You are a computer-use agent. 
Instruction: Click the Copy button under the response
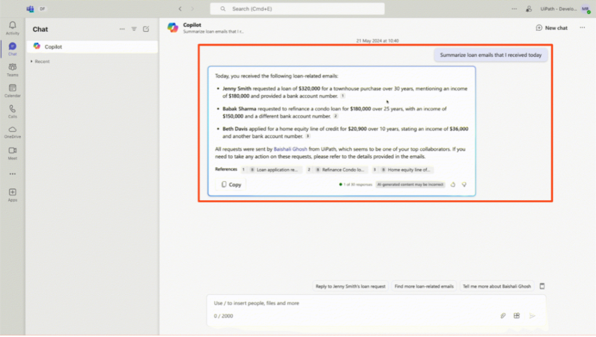(x=231, y=184)
